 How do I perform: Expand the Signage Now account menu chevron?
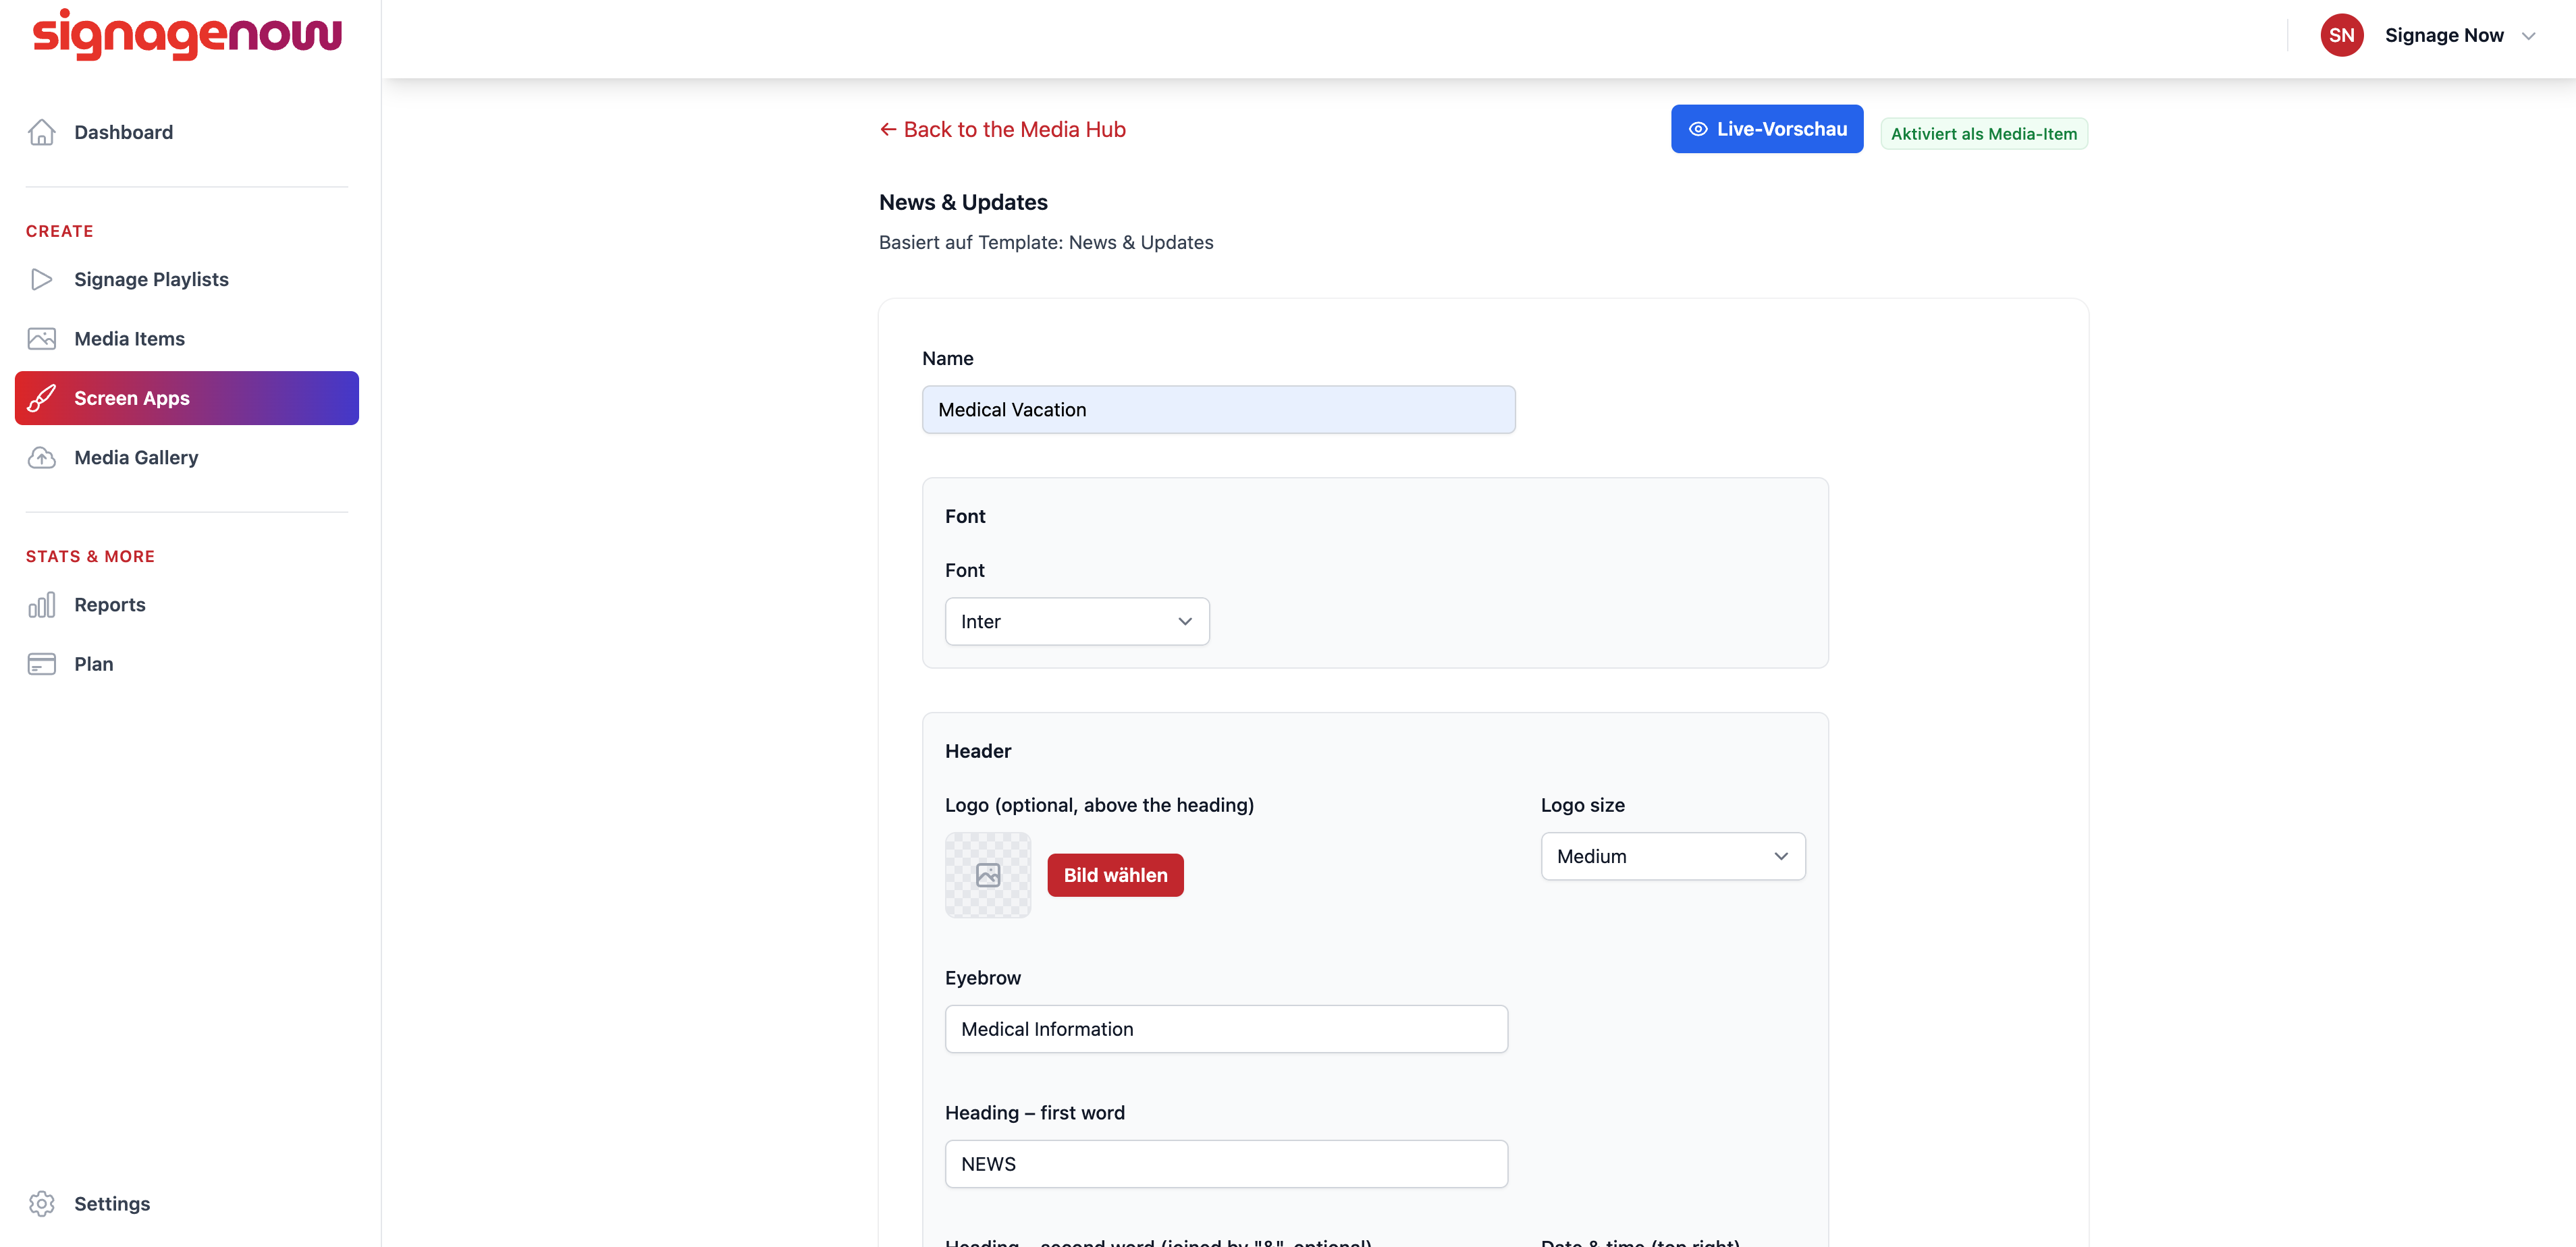[x=2529, y=36]
